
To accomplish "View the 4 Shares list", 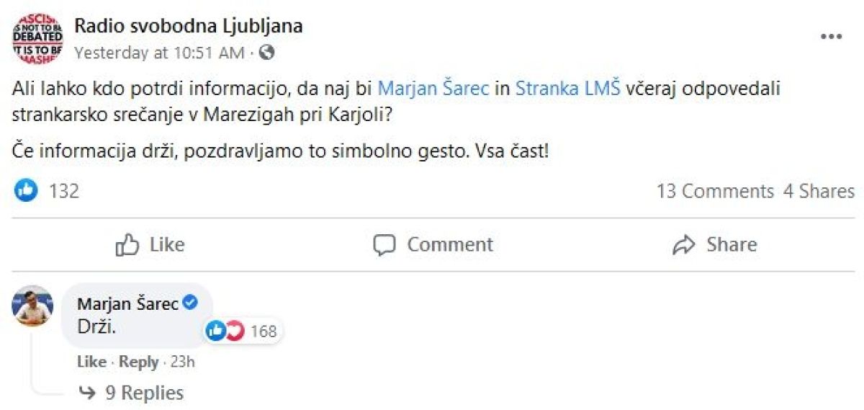I will (819, 191).
